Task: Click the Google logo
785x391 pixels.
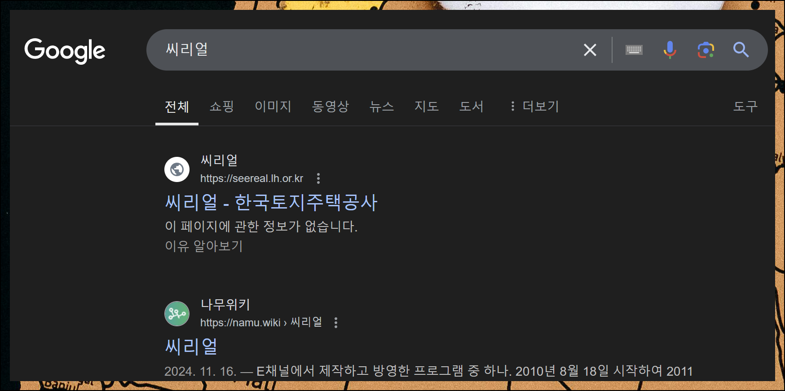Action: click(65, 50)
